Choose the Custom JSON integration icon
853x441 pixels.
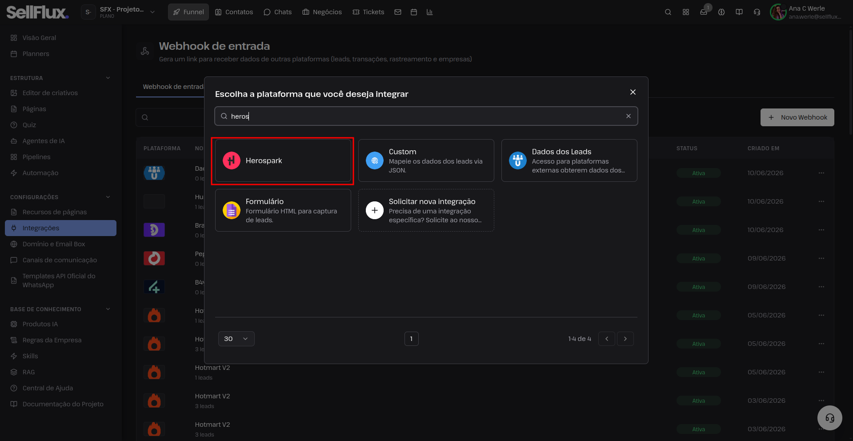(375, 160)
